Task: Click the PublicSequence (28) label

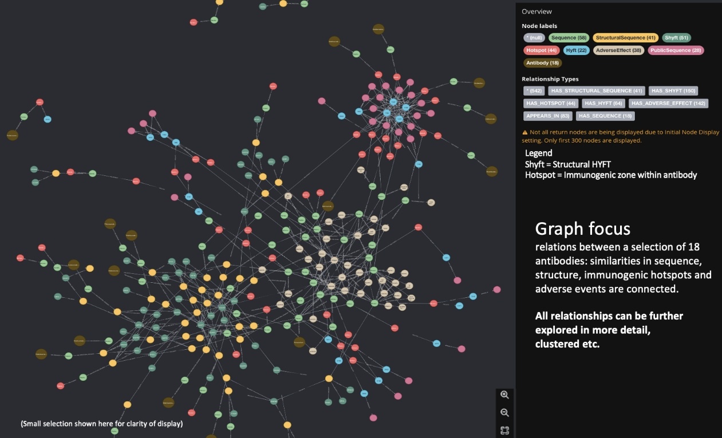Action: coord(676,50)
